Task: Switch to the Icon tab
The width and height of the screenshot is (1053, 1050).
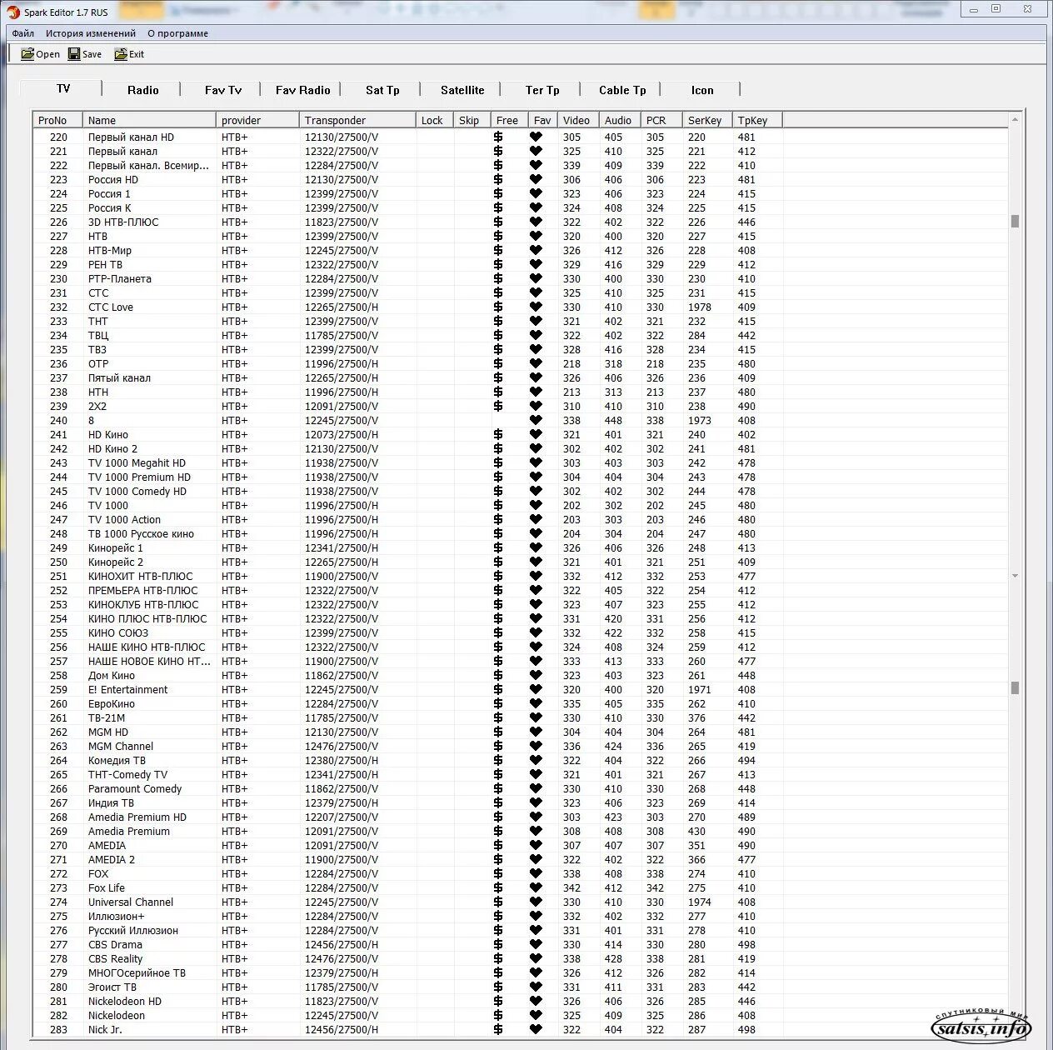Action: pyautogui.click(x=702, y=90)
